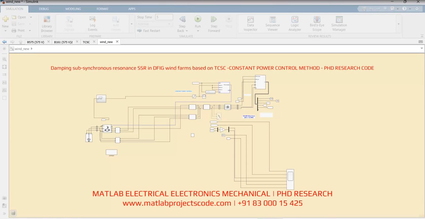This screenshot has width=425, height=219.
Task: Create a New model
Action: tap(5, 19)
